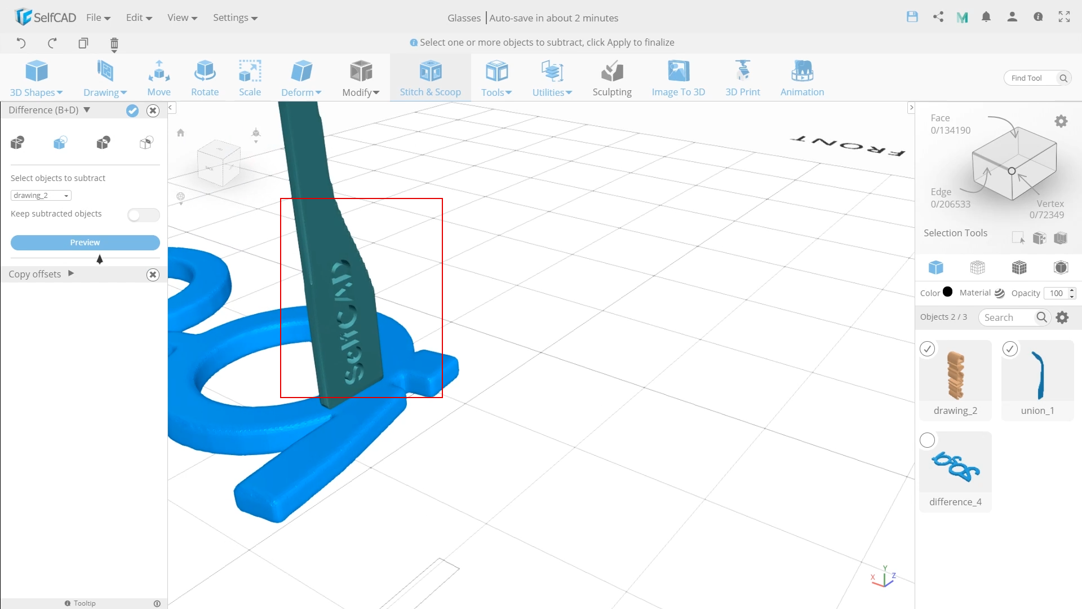Open the Modify tool menu
The height and width of the screenshot is (609, 1082).
click(361, 78)
